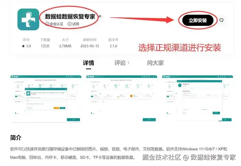Open the middle screenshot thumbnail

(x=122, y=99)
